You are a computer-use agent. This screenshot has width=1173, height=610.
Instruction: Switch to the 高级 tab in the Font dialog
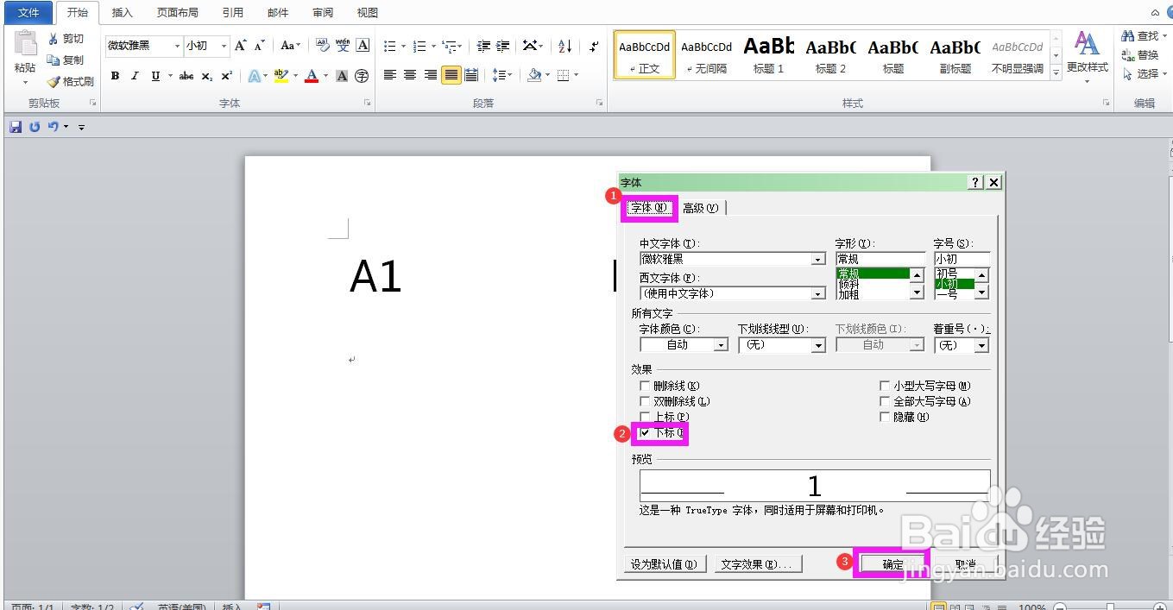click(x=701, y=207)
